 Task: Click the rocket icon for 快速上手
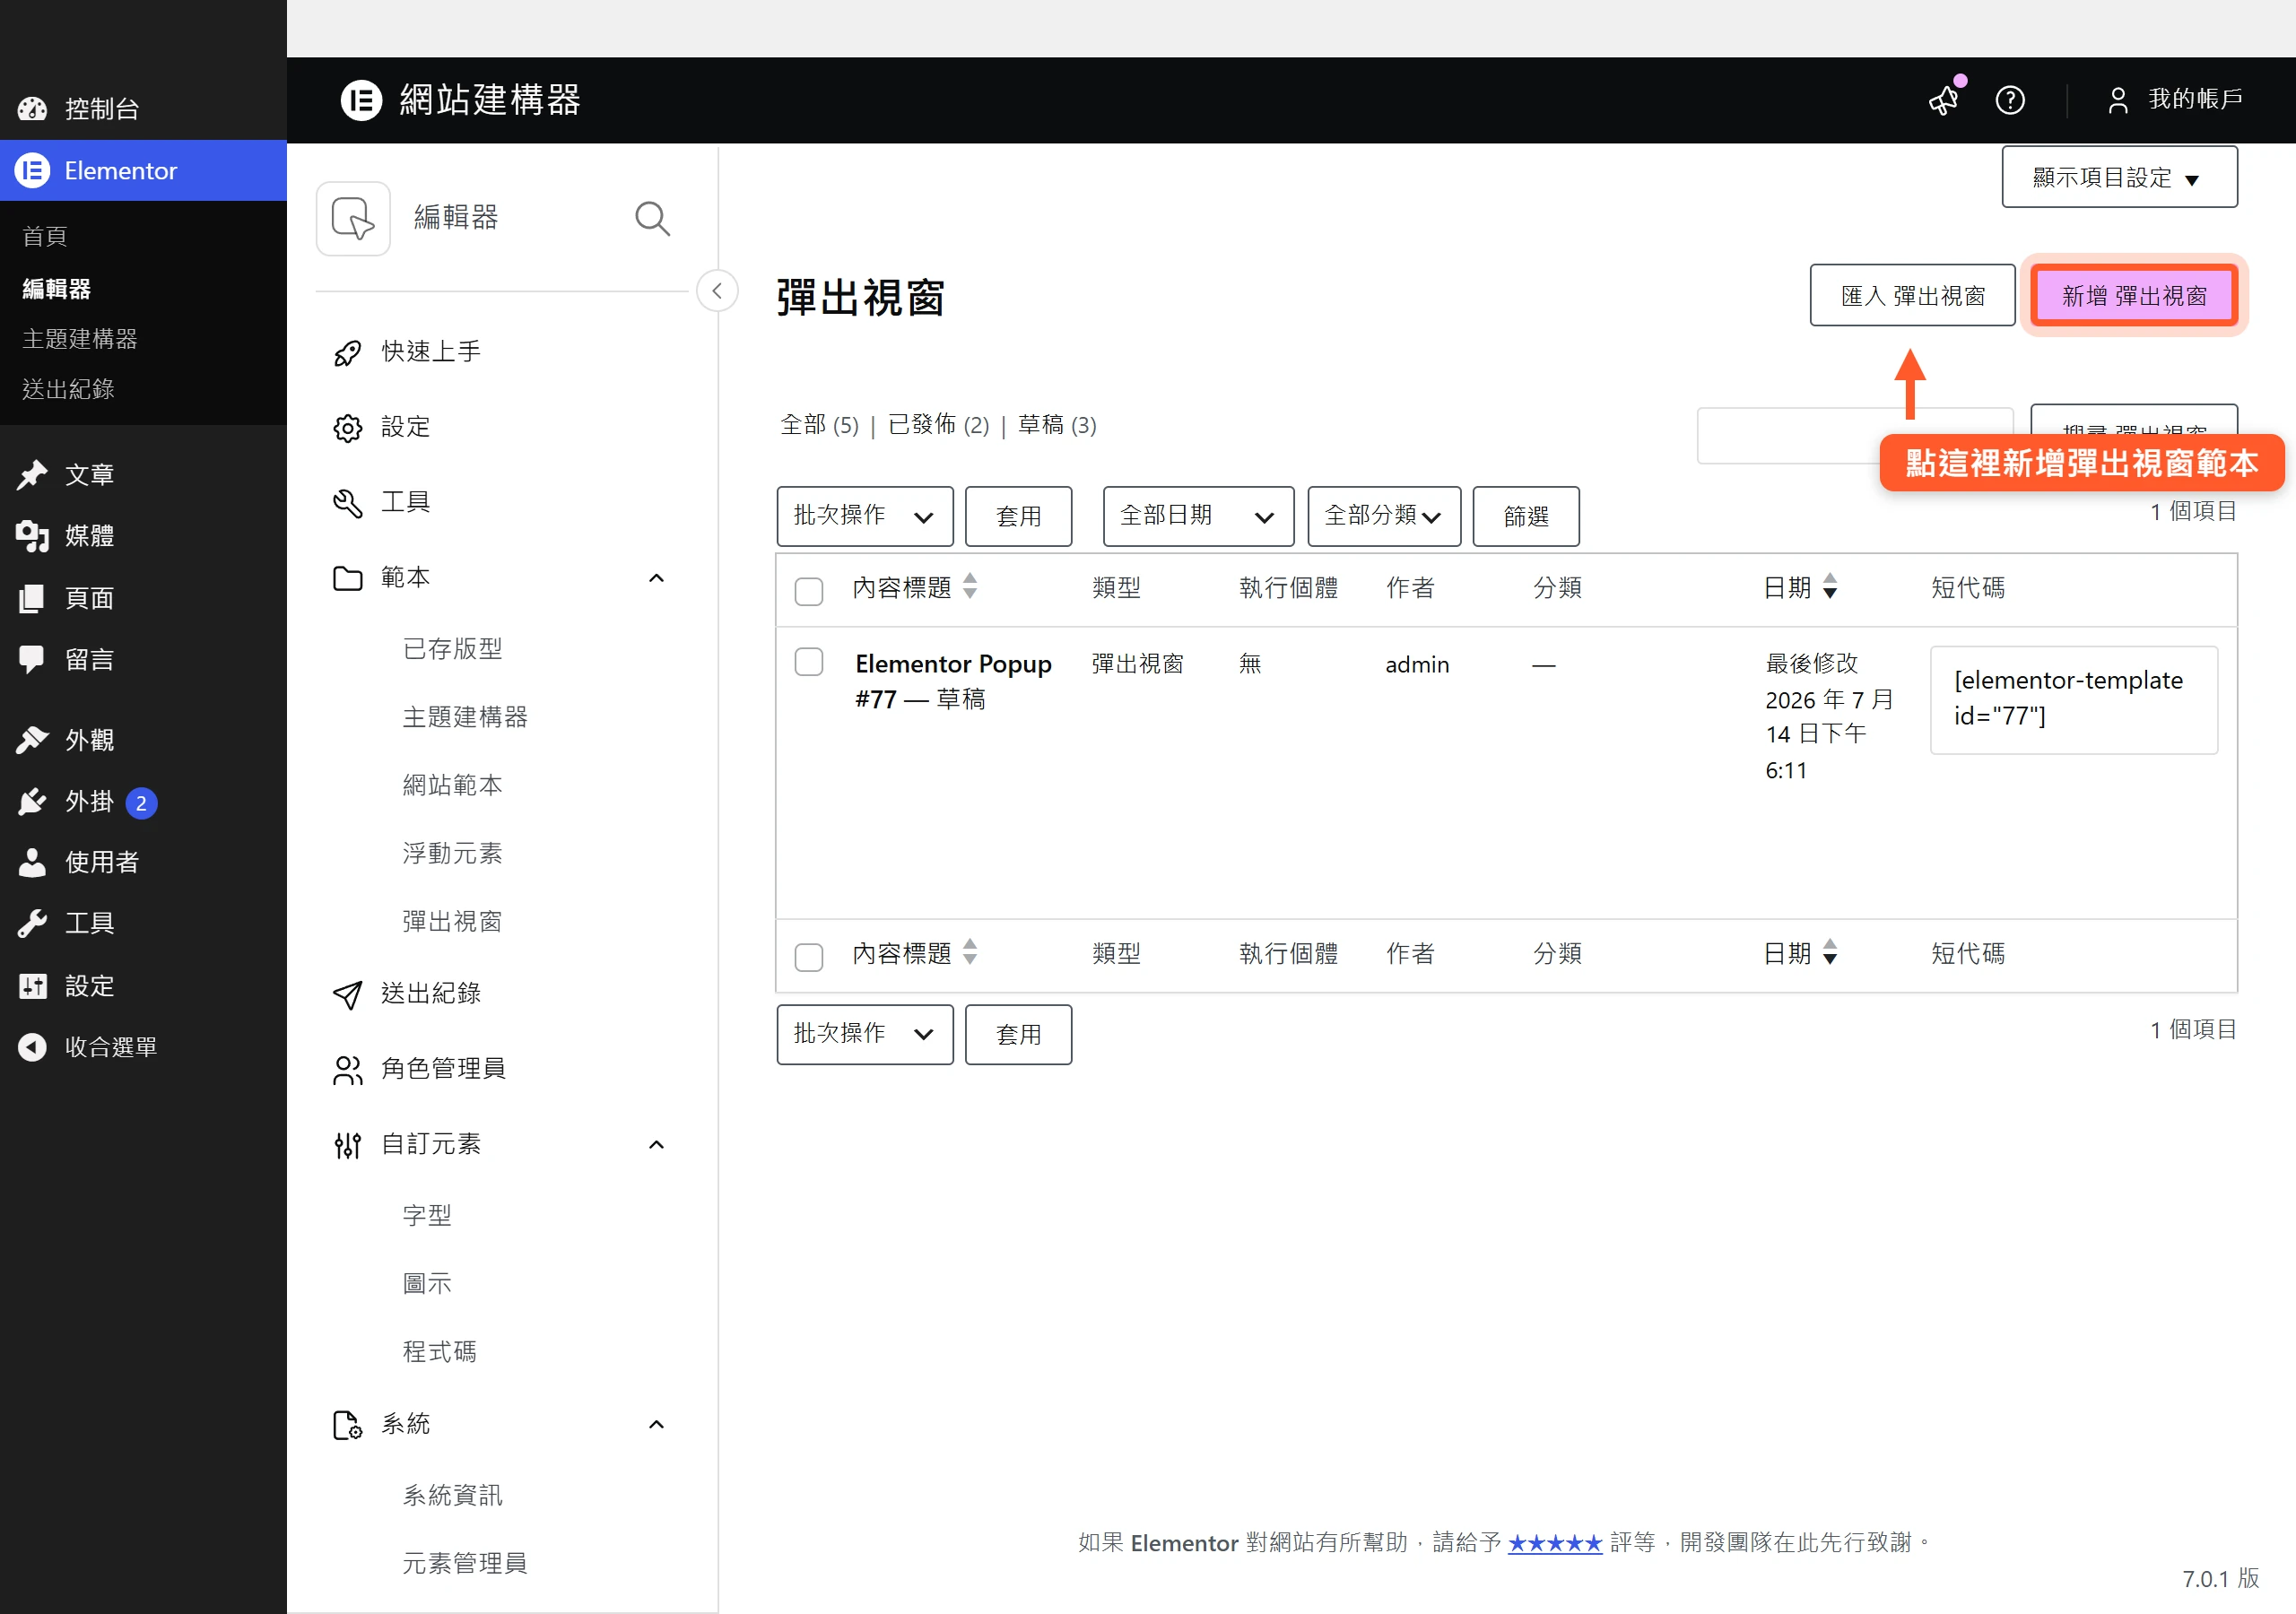coord(347,352)
